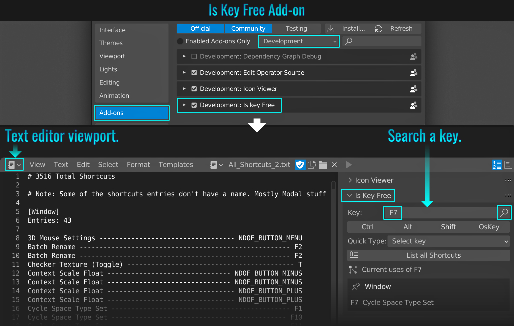The height and width of the screenshot is (326, 514).
Task: Click the text editor vertical scrollbar
Action: point(333,186)
